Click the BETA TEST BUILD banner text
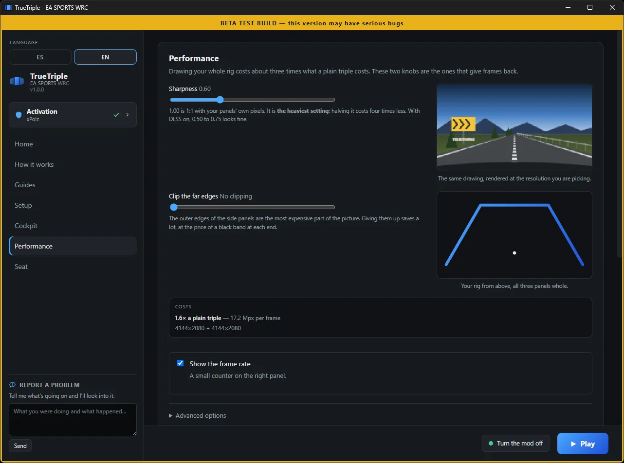This screenshot has height=463, width=624. (x=312, y=23)
